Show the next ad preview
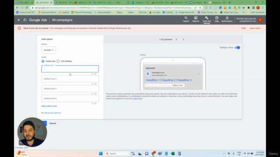 [x=183, y=40]
